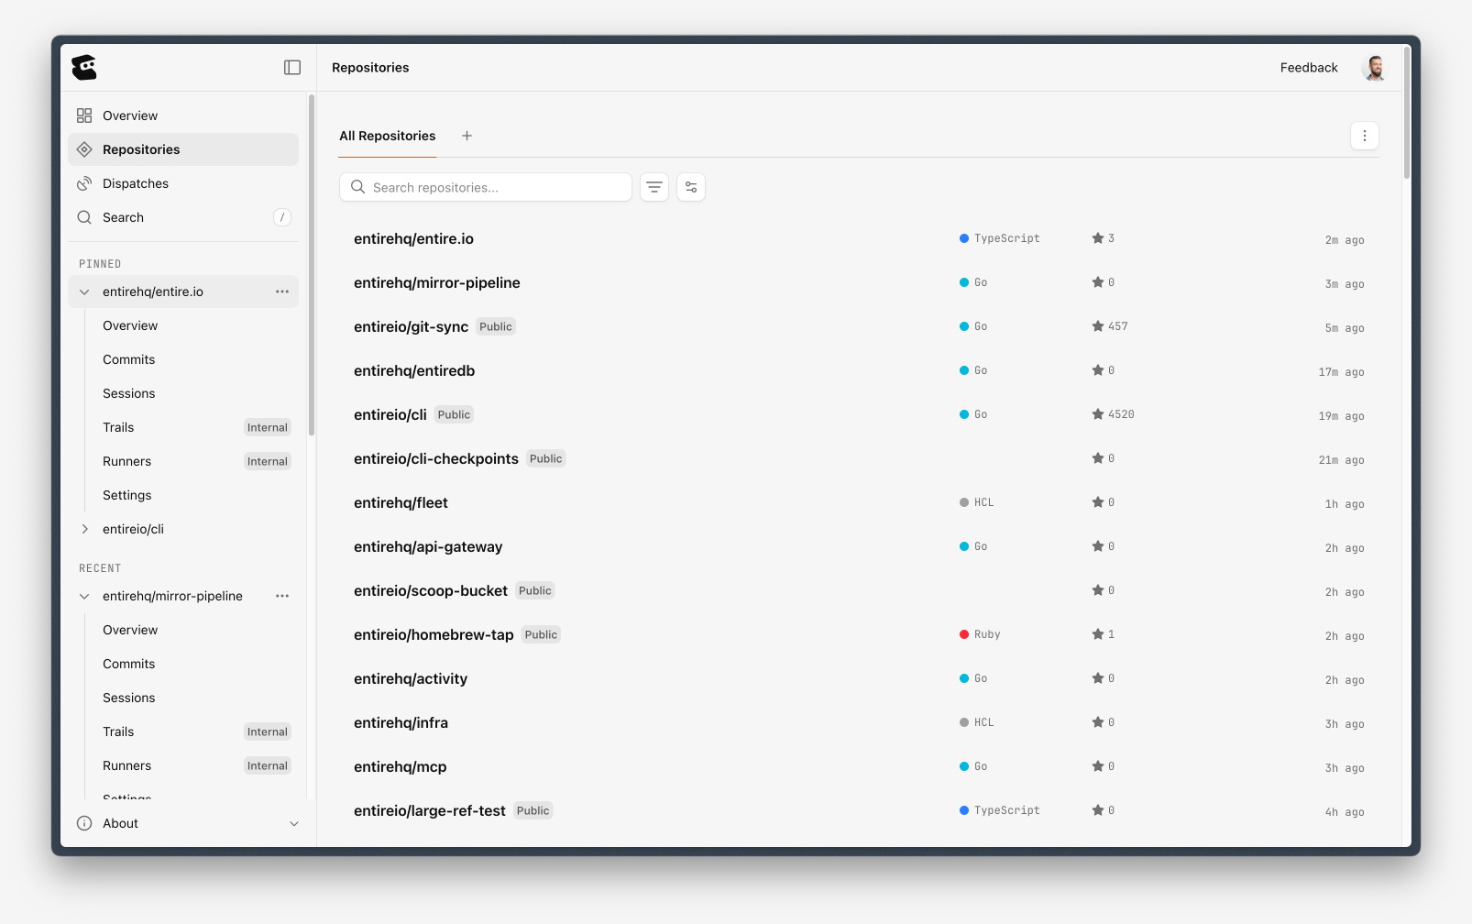Click the star icon for entirehq/entire.io row

click(1098, 238)
